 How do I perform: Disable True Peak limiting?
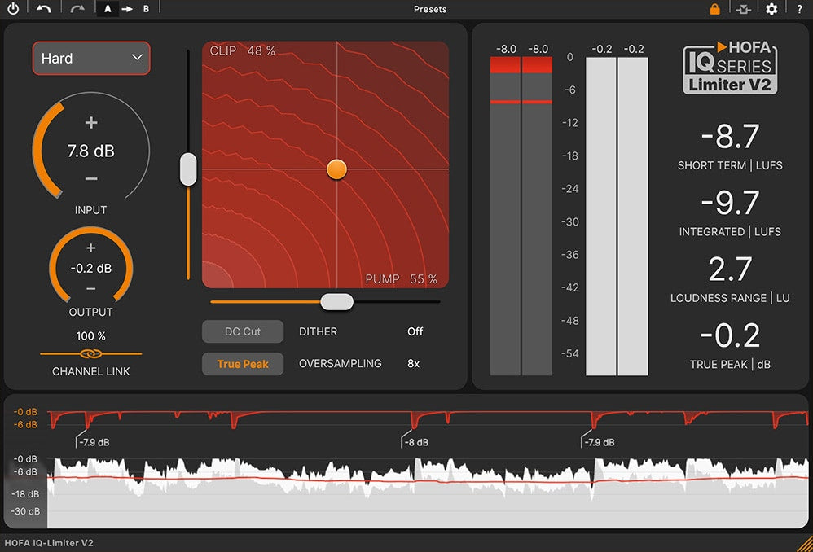(x=242, y=364)
